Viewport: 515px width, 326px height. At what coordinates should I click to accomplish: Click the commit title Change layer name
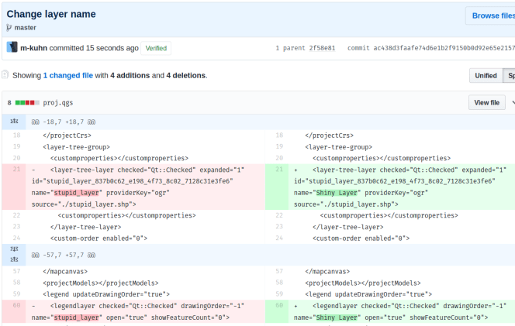pos(51,14)
